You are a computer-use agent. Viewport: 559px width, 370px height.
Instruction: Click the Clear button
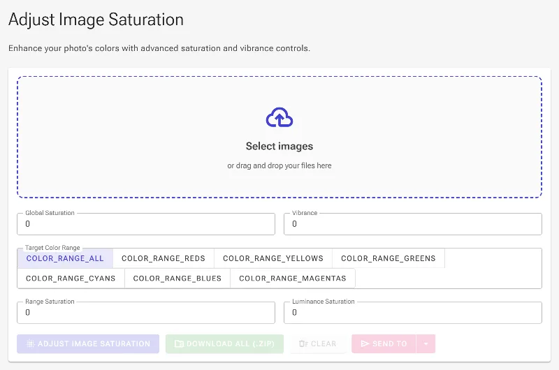(x=318, y=343)
